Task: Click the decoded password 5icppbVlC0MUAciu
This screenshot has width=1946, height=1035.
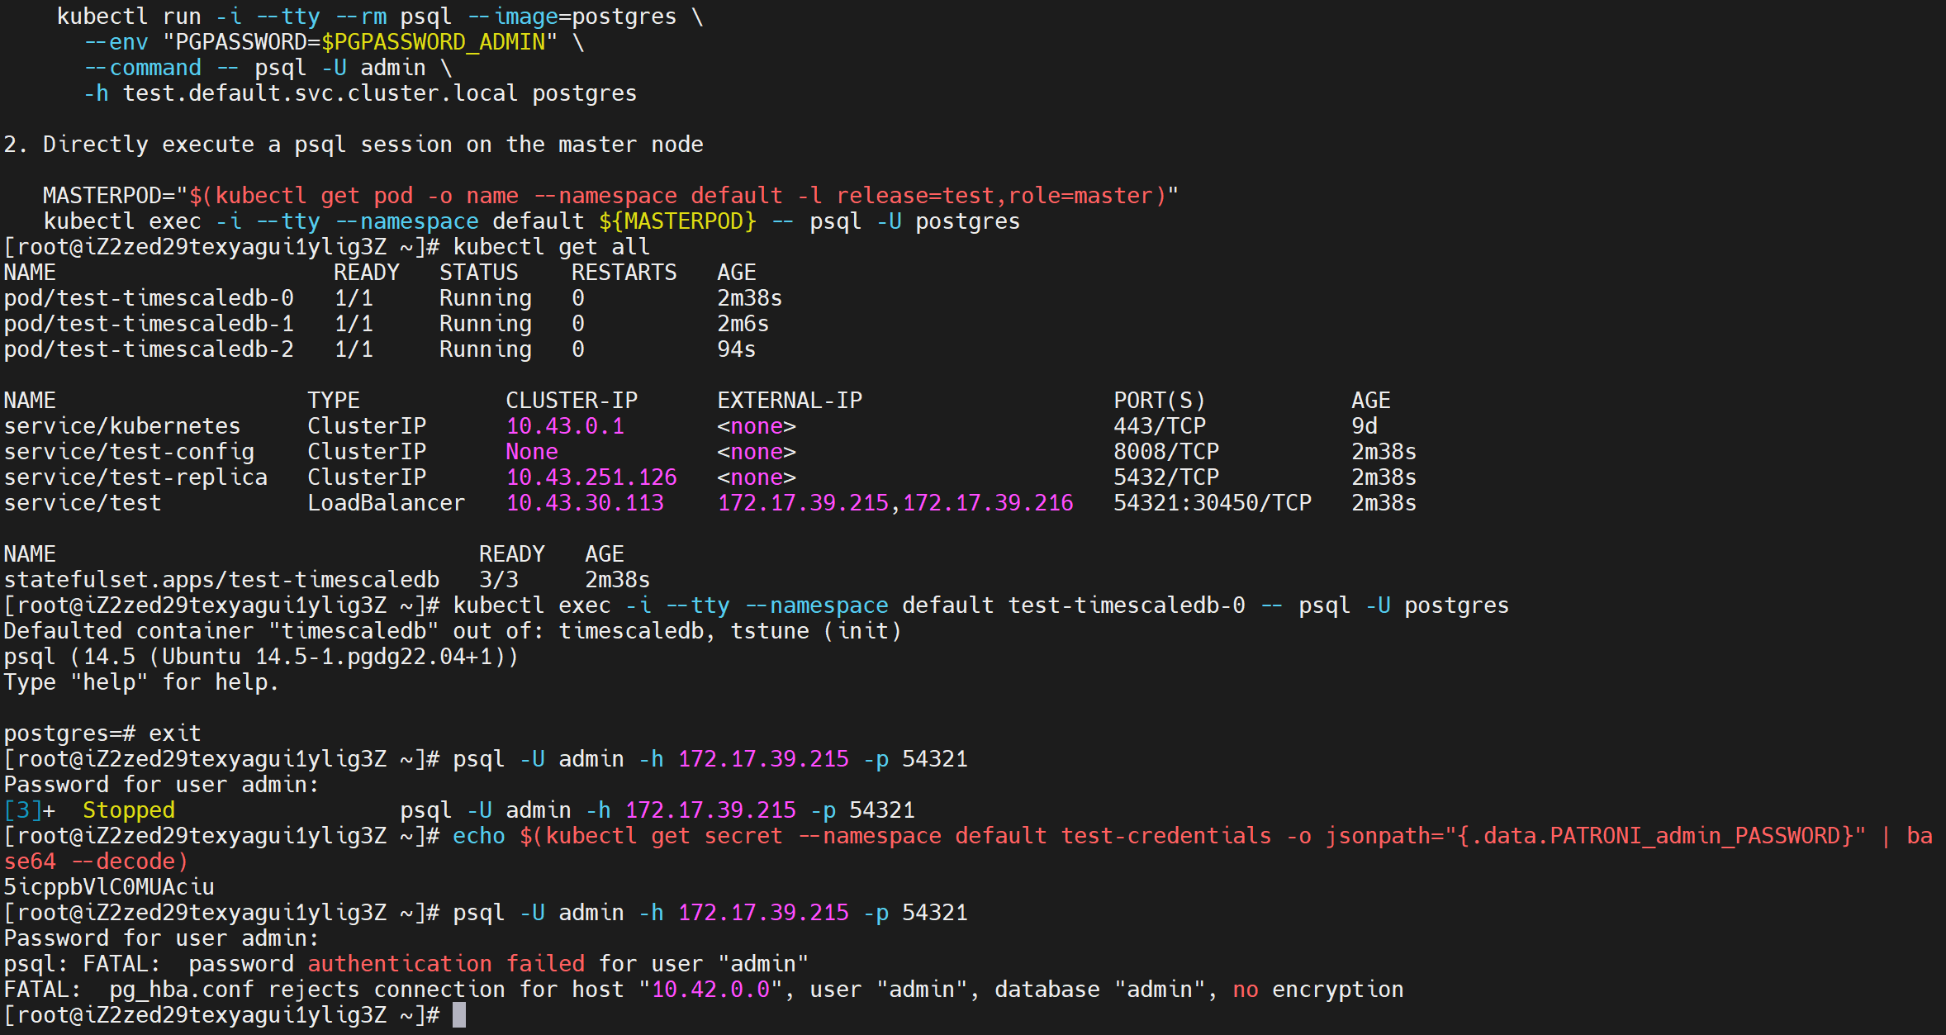Action: pyautogui.click(x=109, y=887)
